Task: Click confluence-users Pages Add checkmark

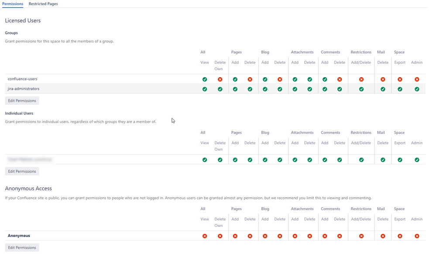Action: pos(235,79)
